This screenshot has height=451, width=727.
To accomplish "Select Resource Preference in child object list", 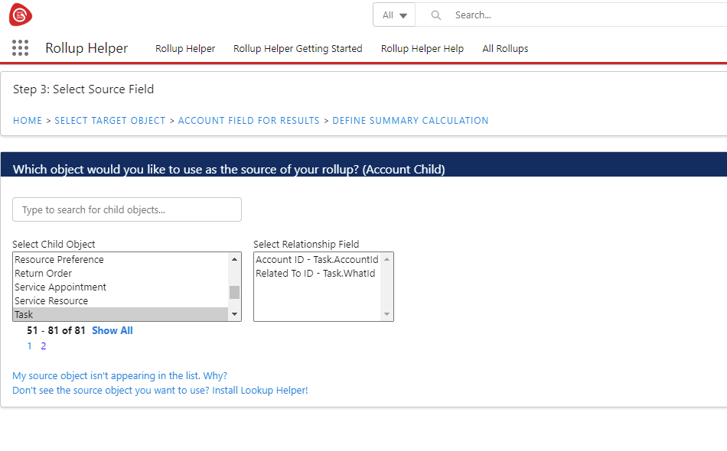I will click(x=121, y=259).
